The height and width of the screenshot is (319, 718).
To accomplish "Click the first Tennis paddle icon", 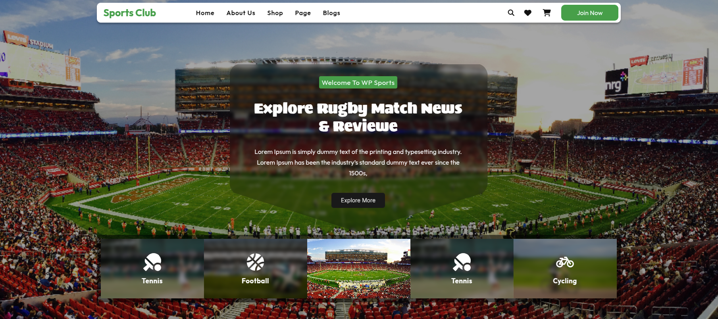I will 152,262.
